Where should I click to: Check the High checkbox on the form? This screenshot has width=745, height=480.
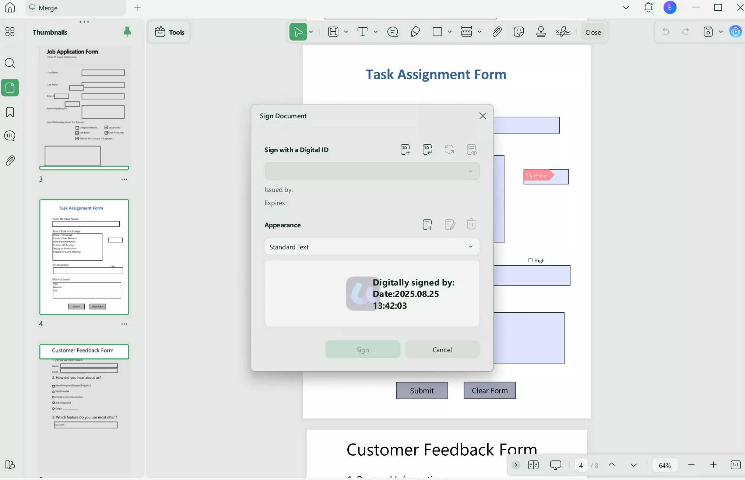[530, 260]
